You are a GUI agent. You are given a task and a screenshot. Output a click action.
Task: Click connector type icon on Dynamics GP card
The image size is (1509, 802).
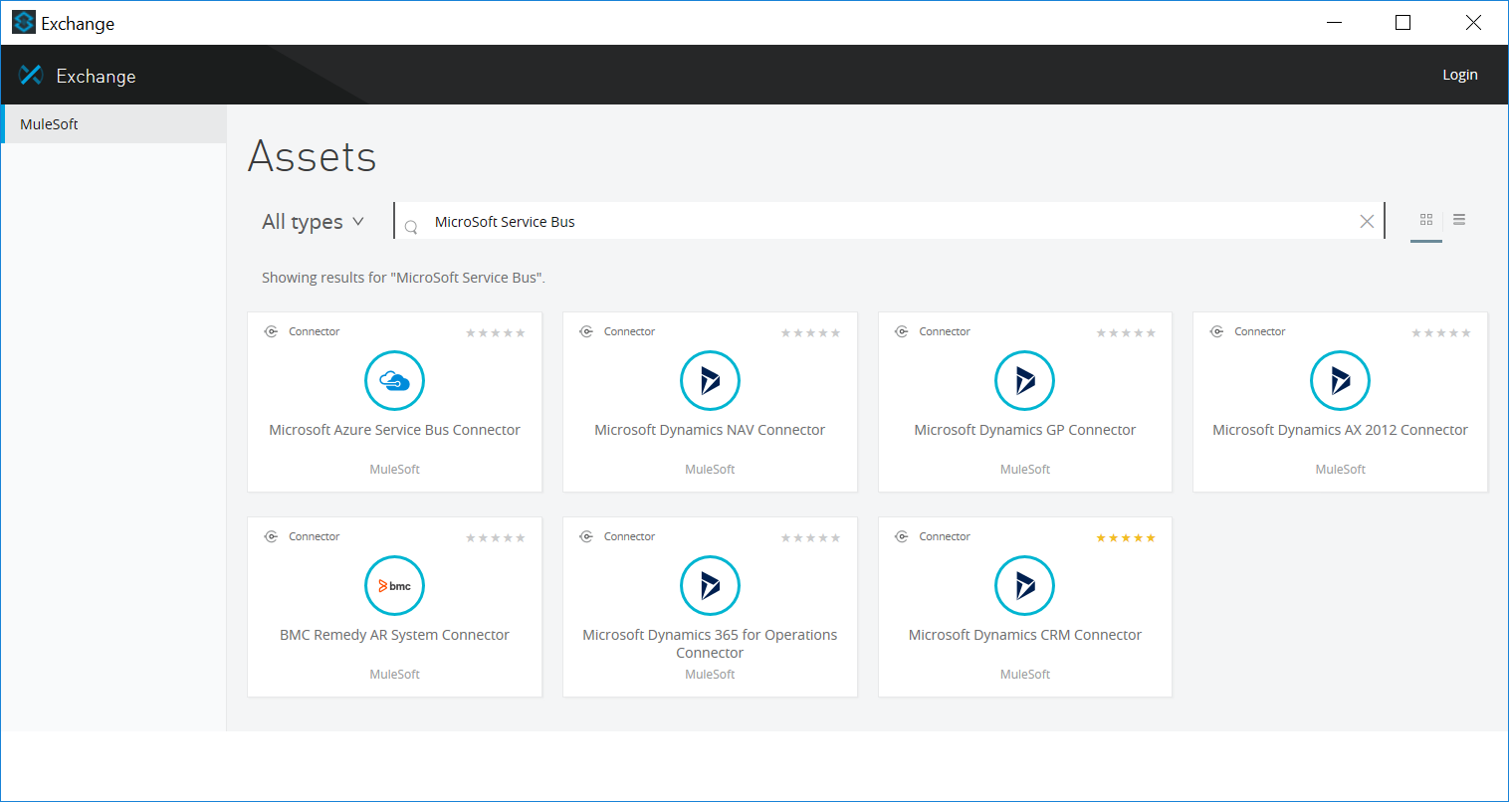(x=901, y=331)
